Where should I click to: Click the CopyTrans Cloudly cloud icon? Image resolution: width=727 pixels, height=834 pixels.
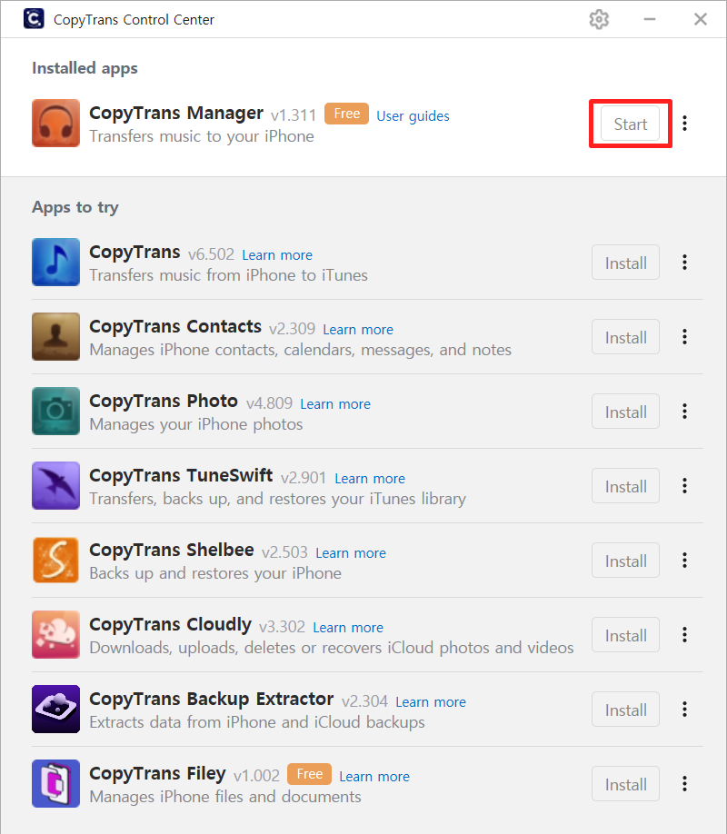click(55, 634)
